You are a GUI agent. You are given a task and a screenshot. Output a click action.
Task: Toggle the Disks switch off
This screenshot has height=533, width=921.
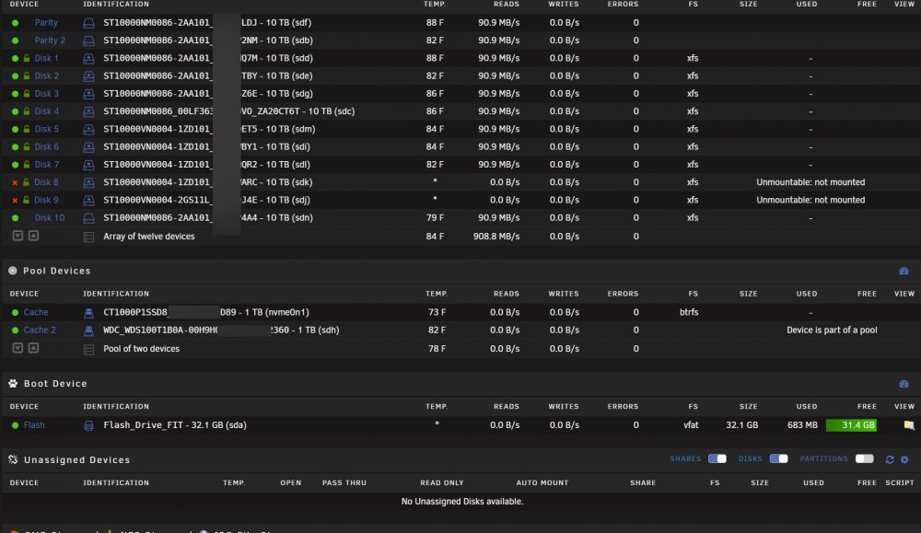[779, 458]
